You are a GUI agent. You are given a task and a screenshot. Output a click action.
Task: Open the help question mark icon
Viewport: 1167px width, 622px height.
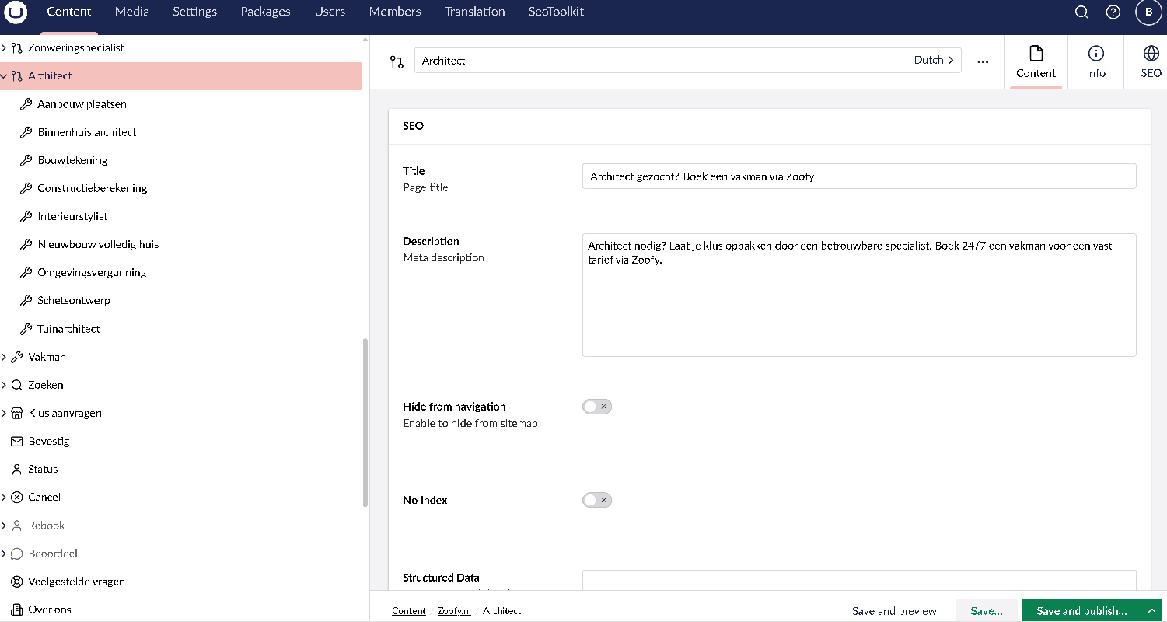point(1113,12)
